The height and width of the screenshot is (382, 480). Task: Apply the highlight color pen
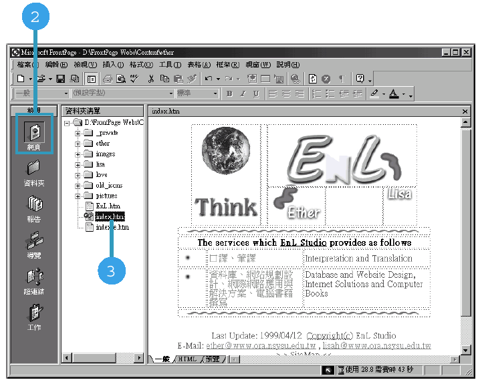point(374,93)
